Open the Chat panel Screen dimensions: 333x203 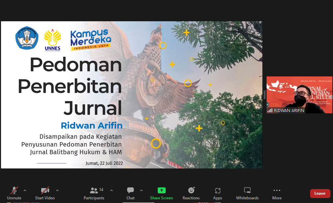130,193
